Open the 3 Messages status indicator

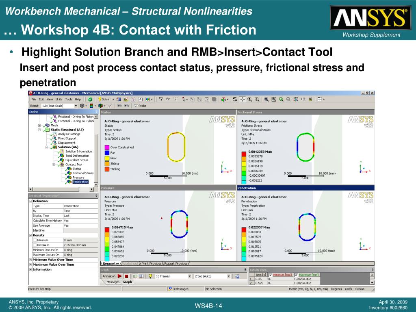178,289
